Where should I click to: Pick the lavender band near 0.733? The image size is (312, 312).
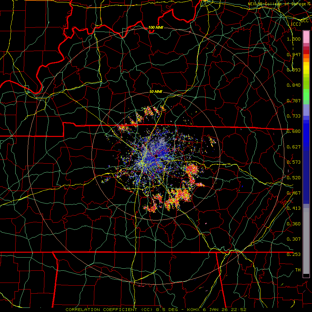(x=306, y=110)
